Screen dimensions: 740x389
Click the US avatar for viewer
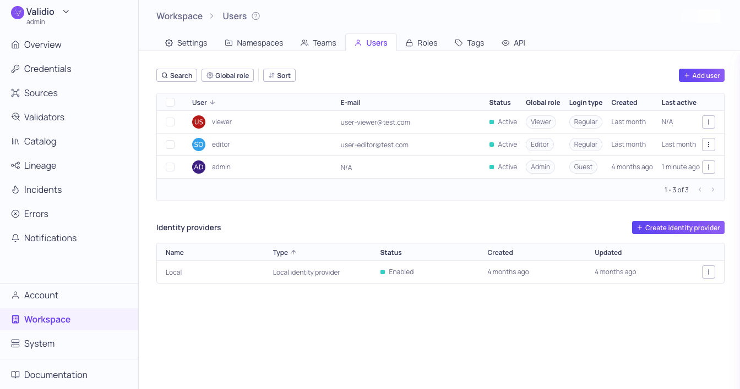click(199, 122)
